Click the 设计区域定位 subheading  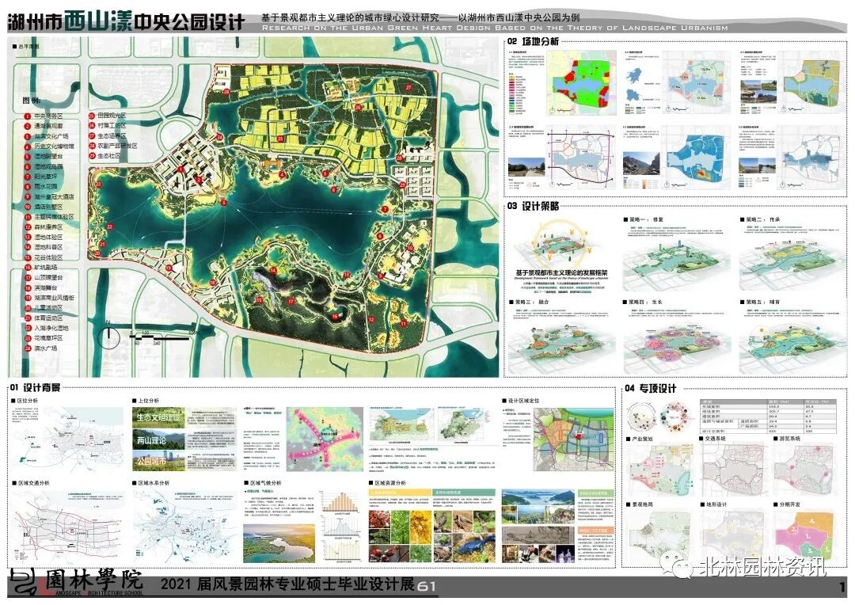coord(521,401)
